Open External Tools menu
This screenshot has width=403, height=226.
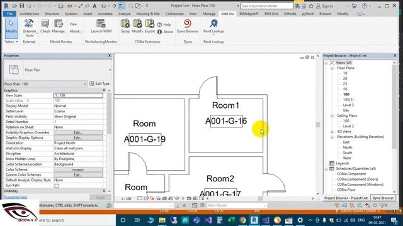click(x=29, y=28)
